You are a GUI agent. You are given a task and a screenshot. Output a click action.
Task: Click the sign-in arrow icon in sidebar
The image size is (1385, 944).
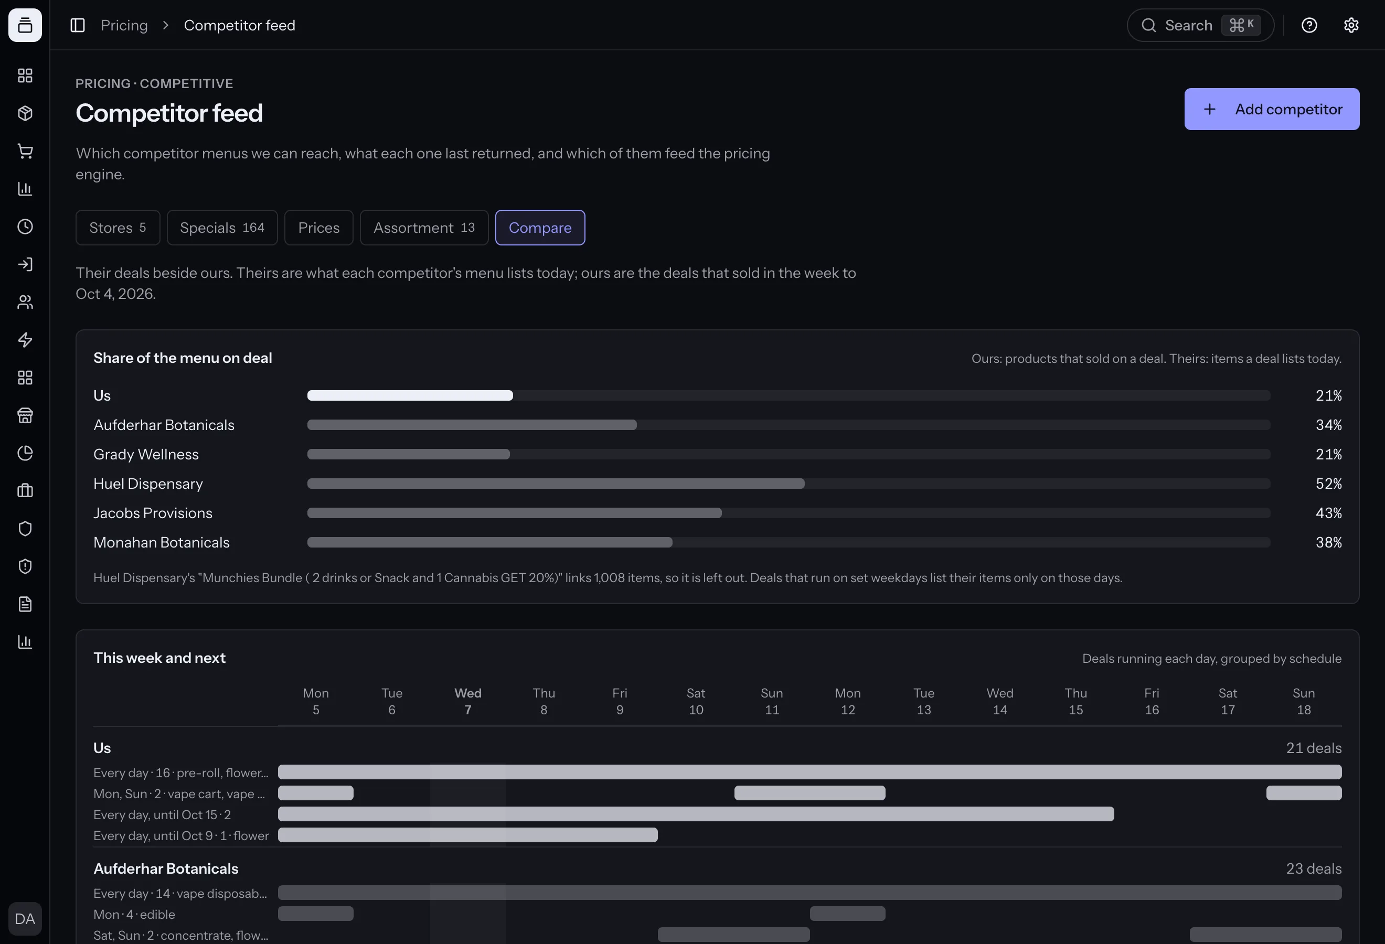25,264
